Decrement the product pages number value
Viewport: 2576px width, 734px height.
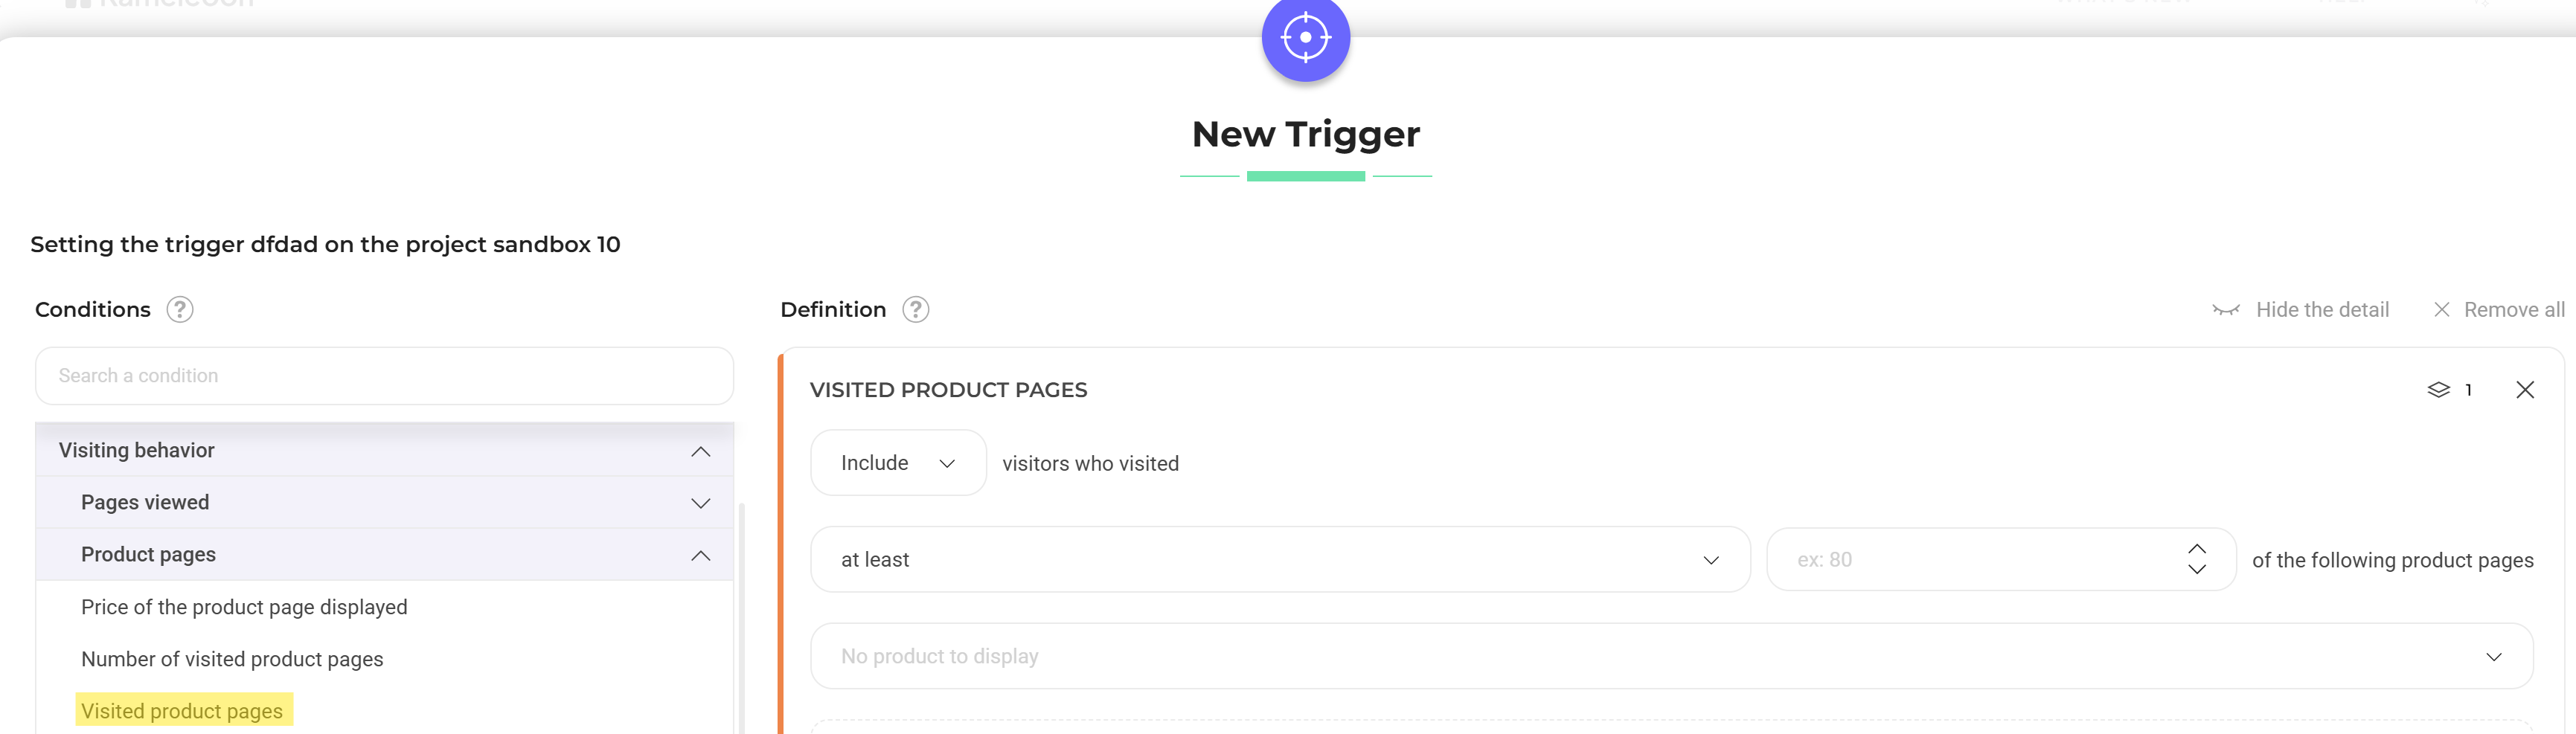(2196, 570)
